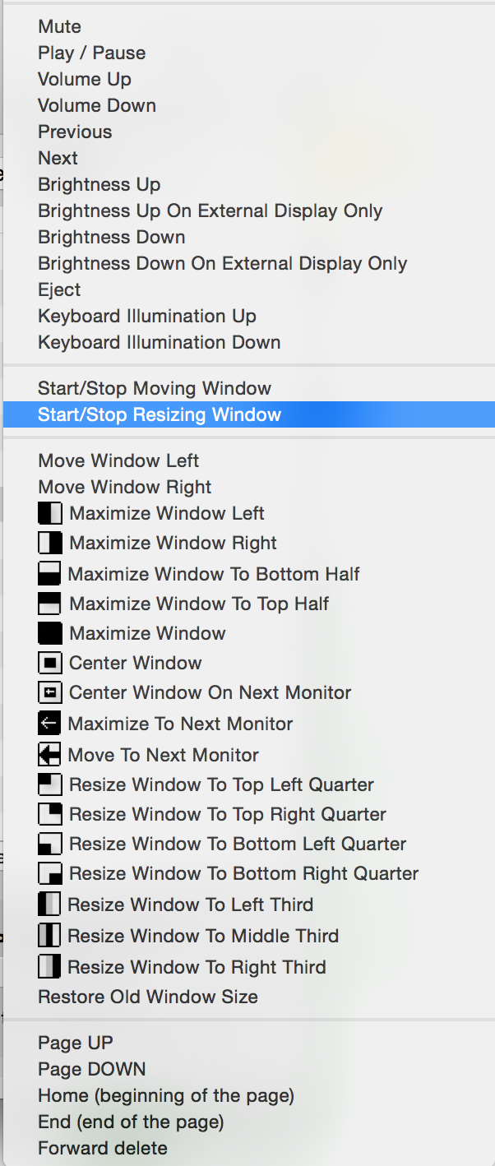Select the Maximize Window To Top Half icon
The height and width of the screenshot is (1166, 495).
coord(50,604)
